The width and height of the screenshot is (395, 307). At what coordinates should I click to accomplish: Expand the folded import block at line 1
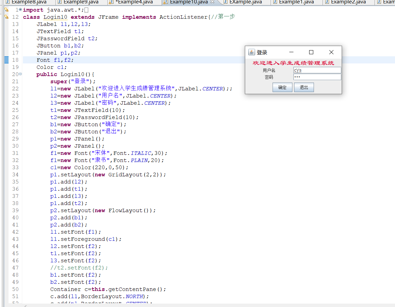click(x=21, y=10)
